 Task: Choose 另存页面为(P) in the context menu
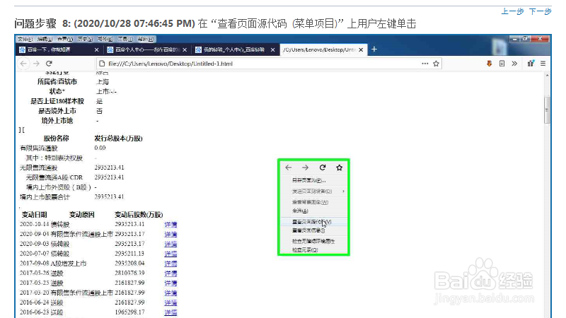313,180
